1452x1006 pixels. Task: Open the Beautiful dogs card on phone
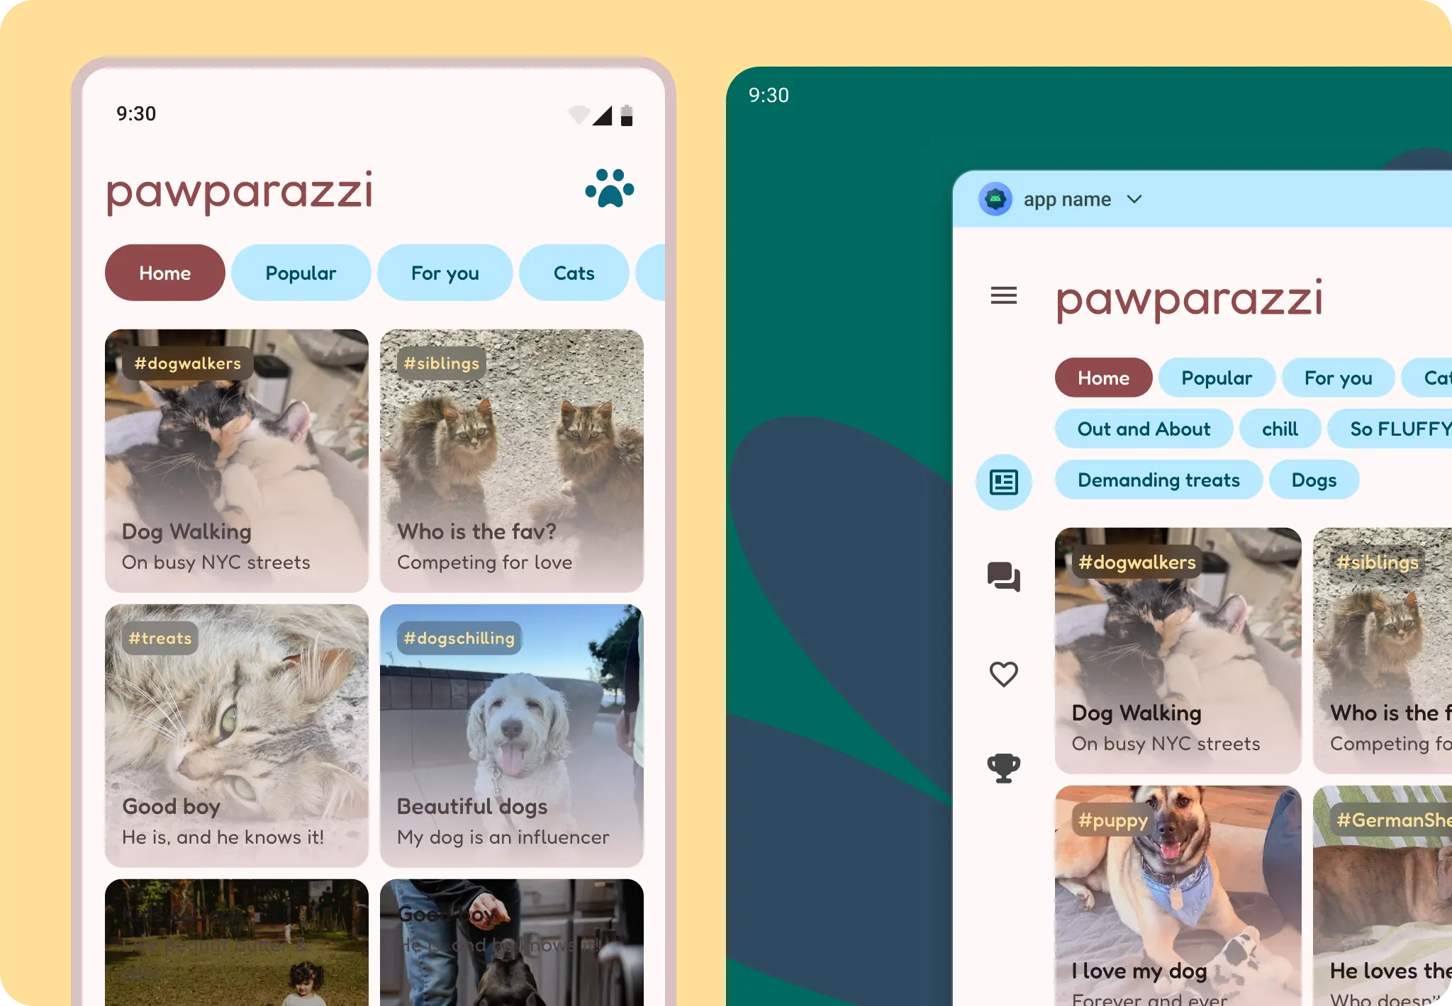pos(512,736)
